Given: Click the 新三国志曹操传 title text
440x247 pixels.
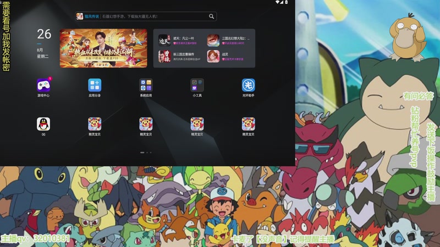Looking at the screenshot, I should (184, 54).
